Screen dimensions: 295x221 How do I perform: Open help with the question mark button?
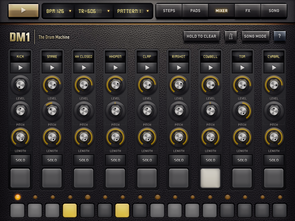pyautogui.click(x=279, y=36)
